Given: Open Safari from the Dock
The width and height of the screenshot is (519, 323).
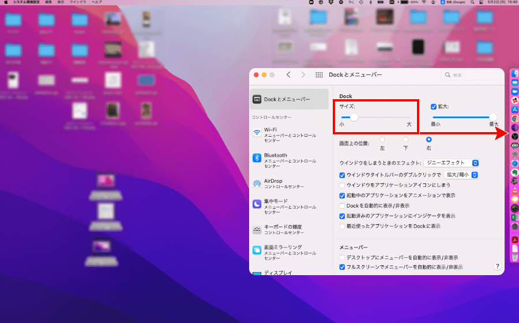Looking at the screenshot, I should [515, 163].
